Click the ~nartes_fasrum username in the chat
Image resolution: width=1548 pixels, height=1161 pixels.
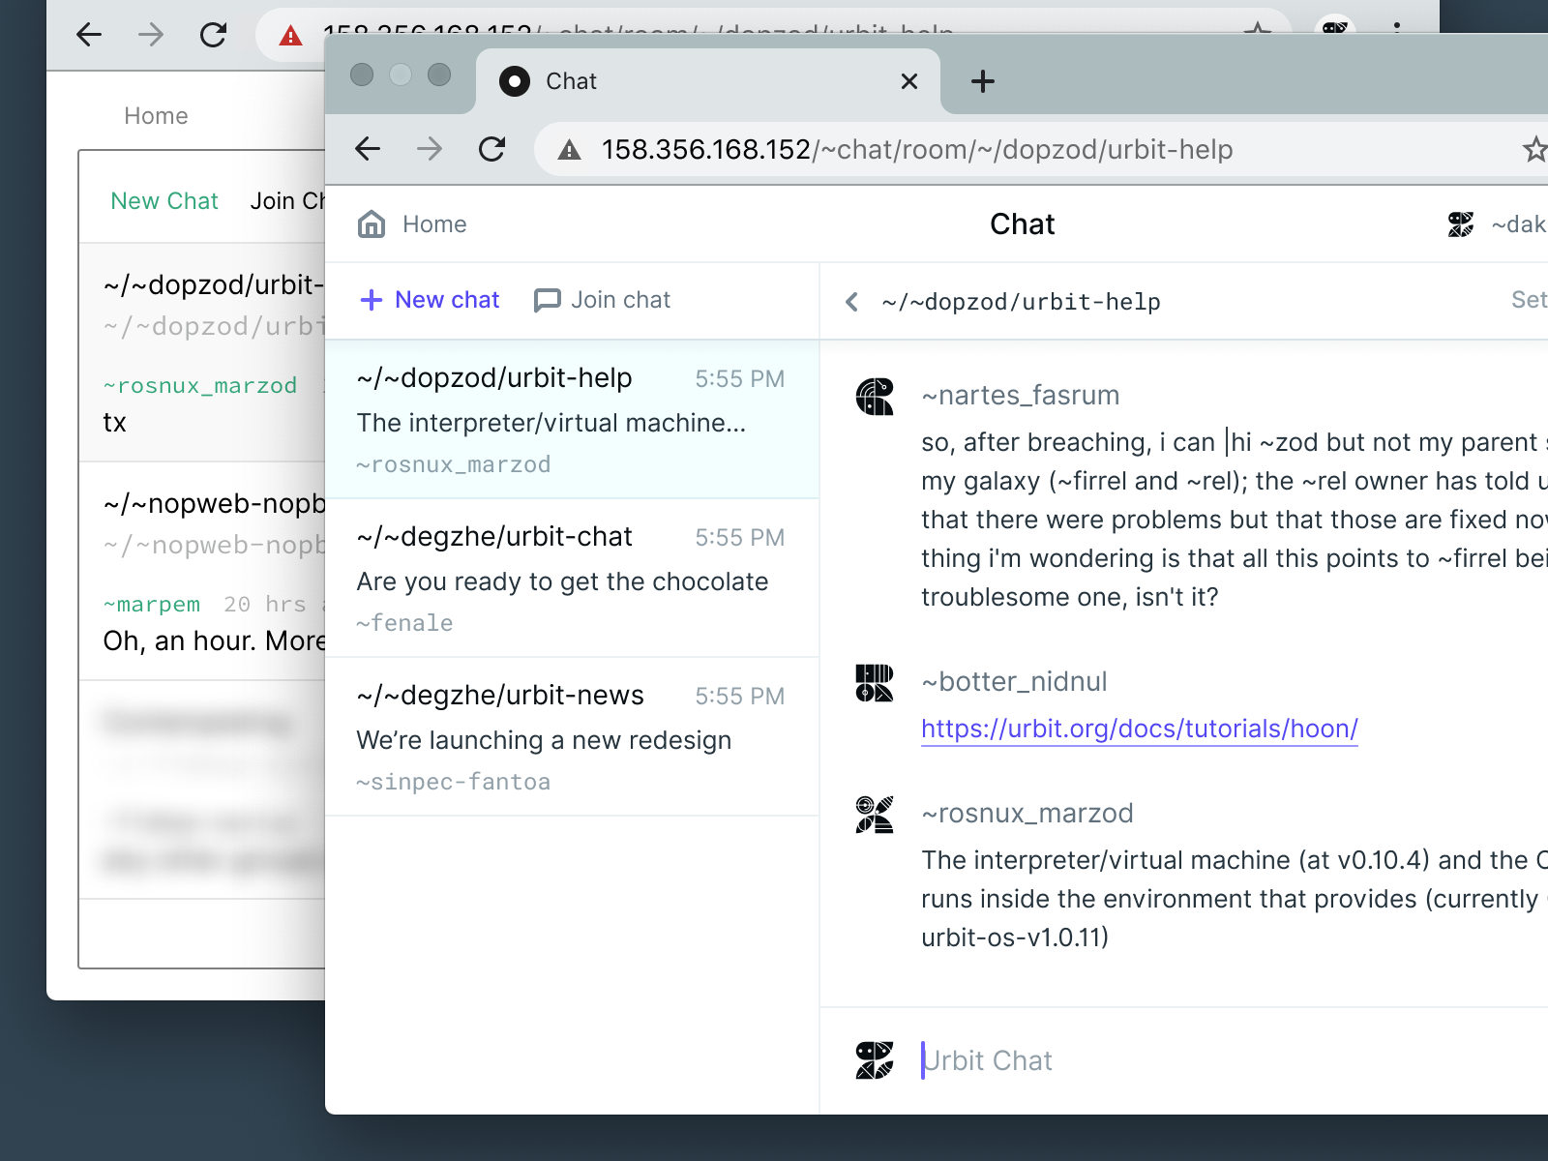pos(1021,396)
